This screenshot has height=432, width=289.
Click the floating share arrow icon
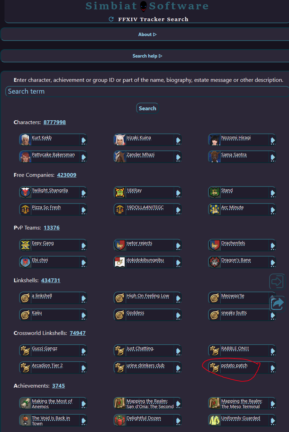point(277,304)
